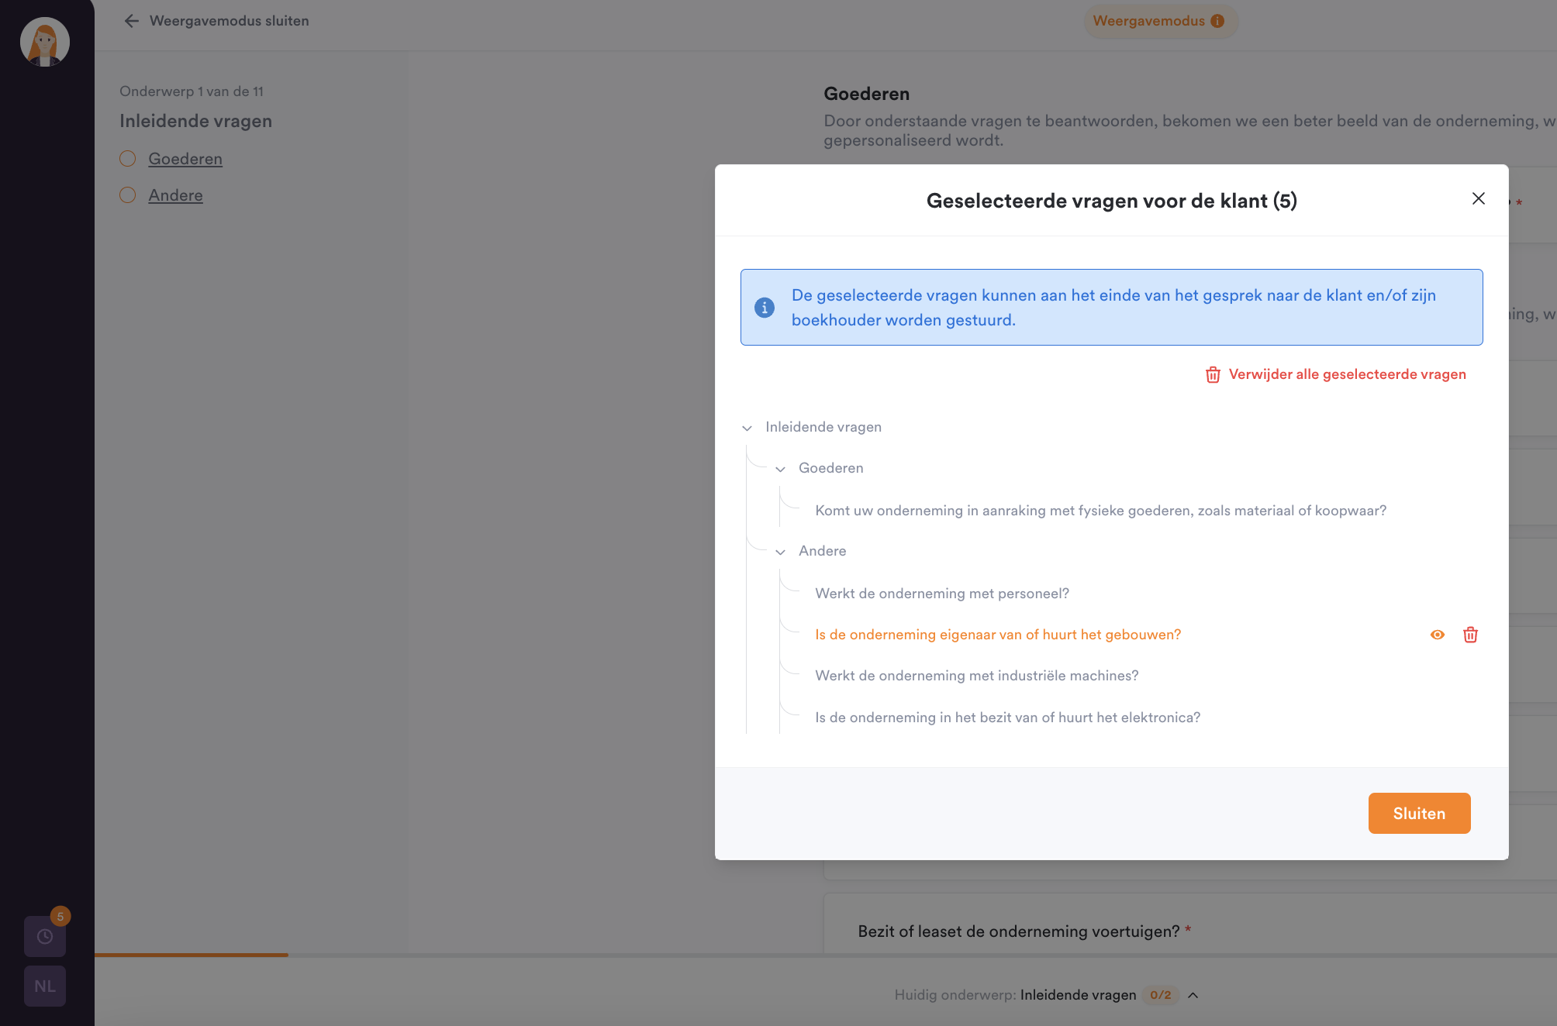This screenshot has height=1026, width=1557.
Task: Select 'Werkt de onderneming met personeel?'
Action: point(941,594)
